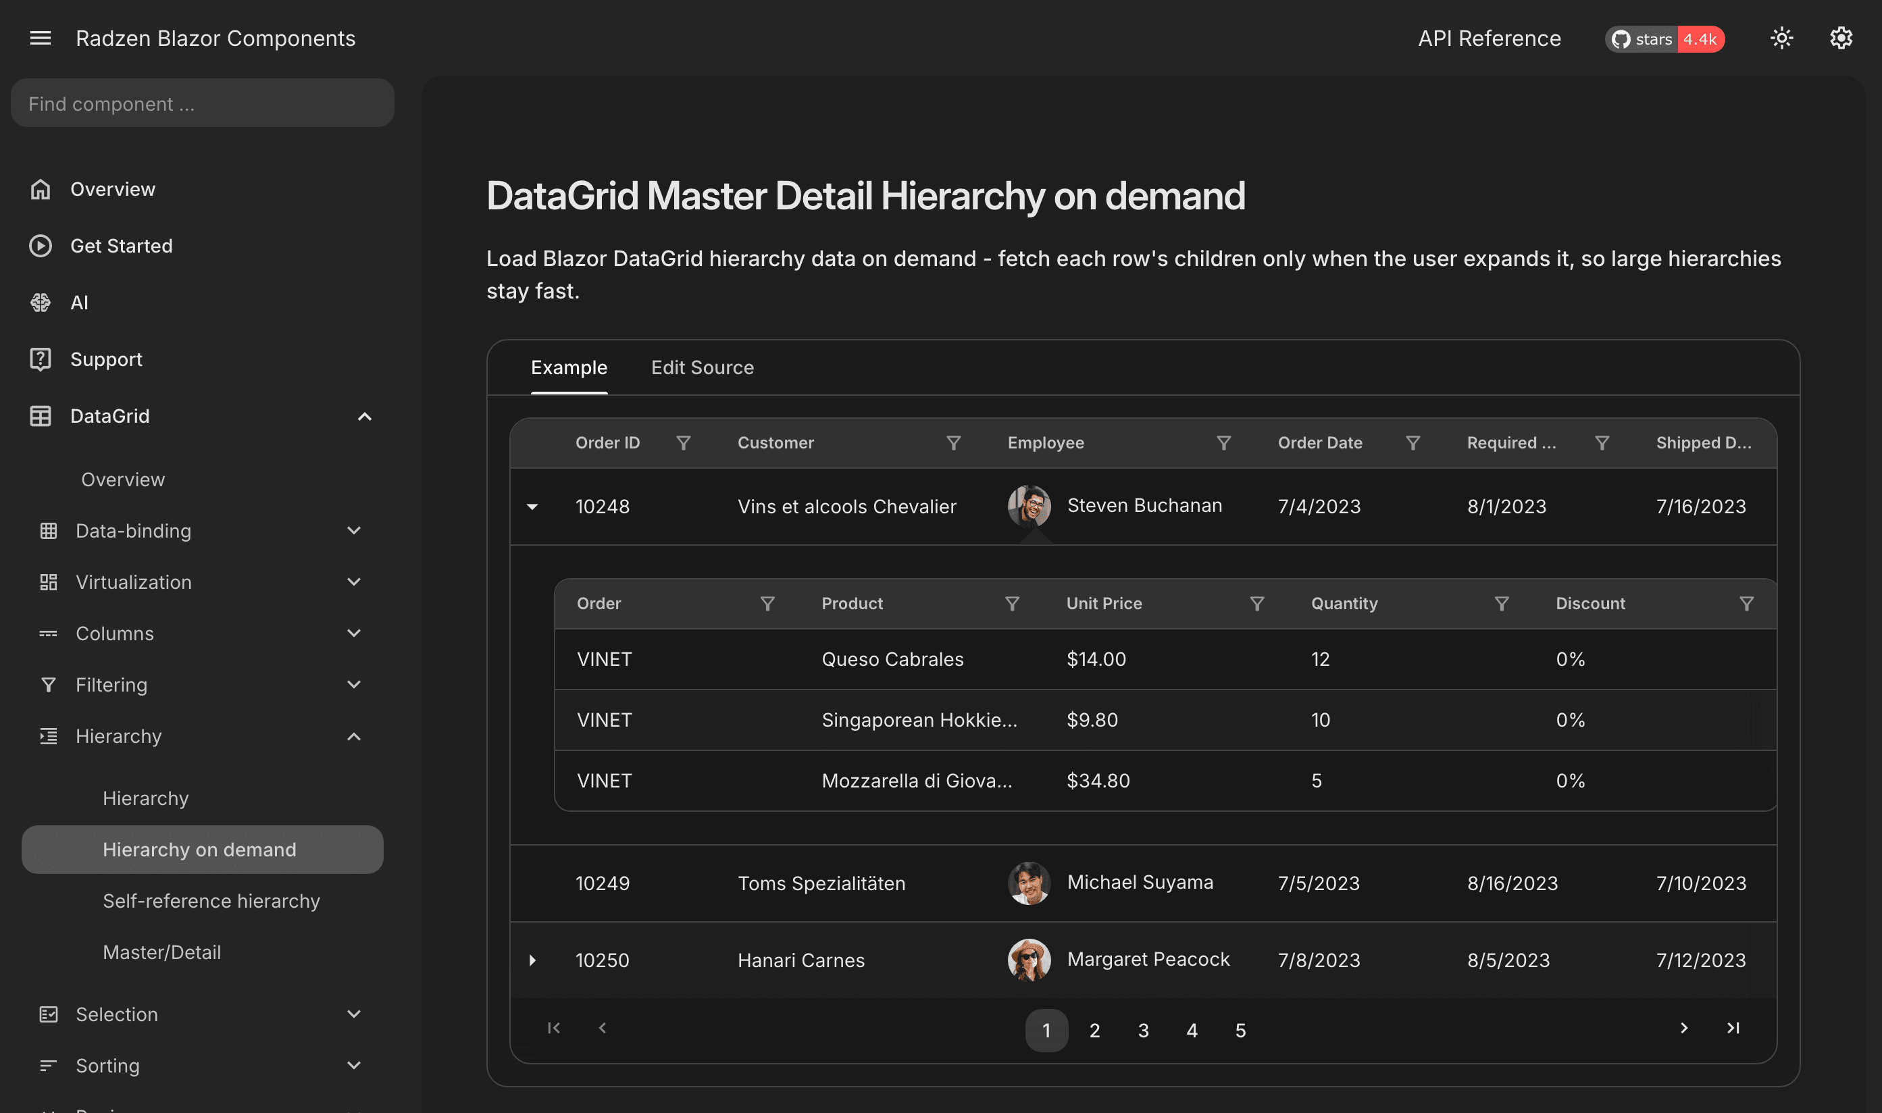This screenshot has height=1113, width=1882.
Task: Filter the Discount column
Action: [1746, 604]
